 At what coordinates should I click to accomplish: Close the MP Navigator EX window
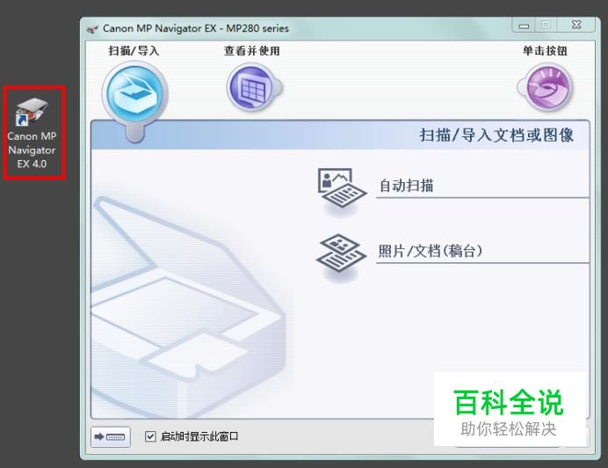[x=576, y=25]
